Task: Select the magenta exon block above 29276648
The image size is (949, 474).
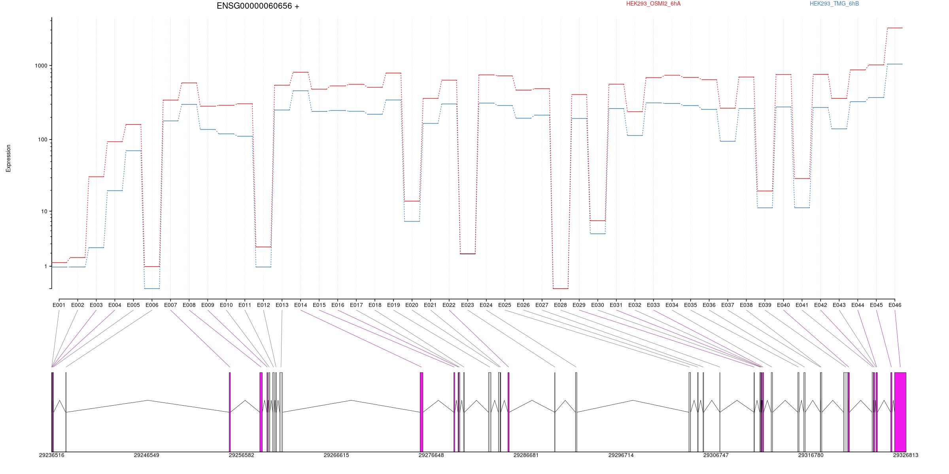Action: click(x=422, y=412)
